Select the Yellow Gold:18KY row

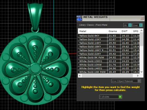point(109,46)
